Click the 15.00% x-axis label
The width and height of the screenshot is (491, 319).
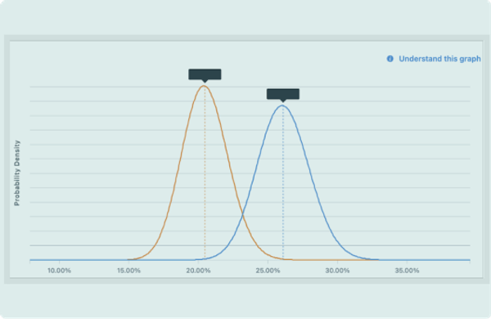tap(128, 271)
